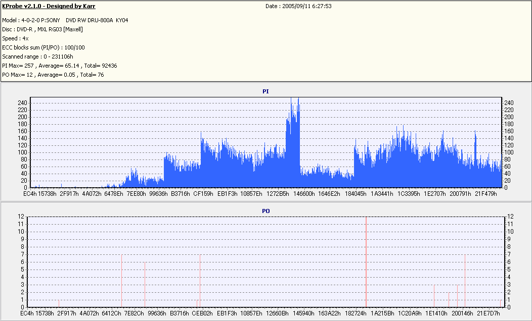Click the PI chart title
532x321 pixels.
[x=265, y=91]
